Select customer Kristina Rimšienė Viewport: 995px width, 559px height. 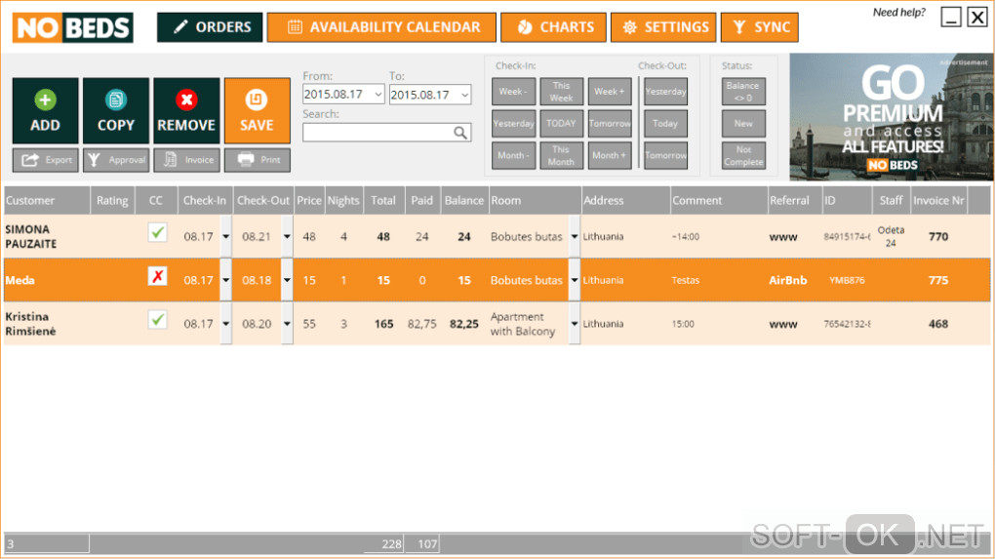tap(30, 324)
